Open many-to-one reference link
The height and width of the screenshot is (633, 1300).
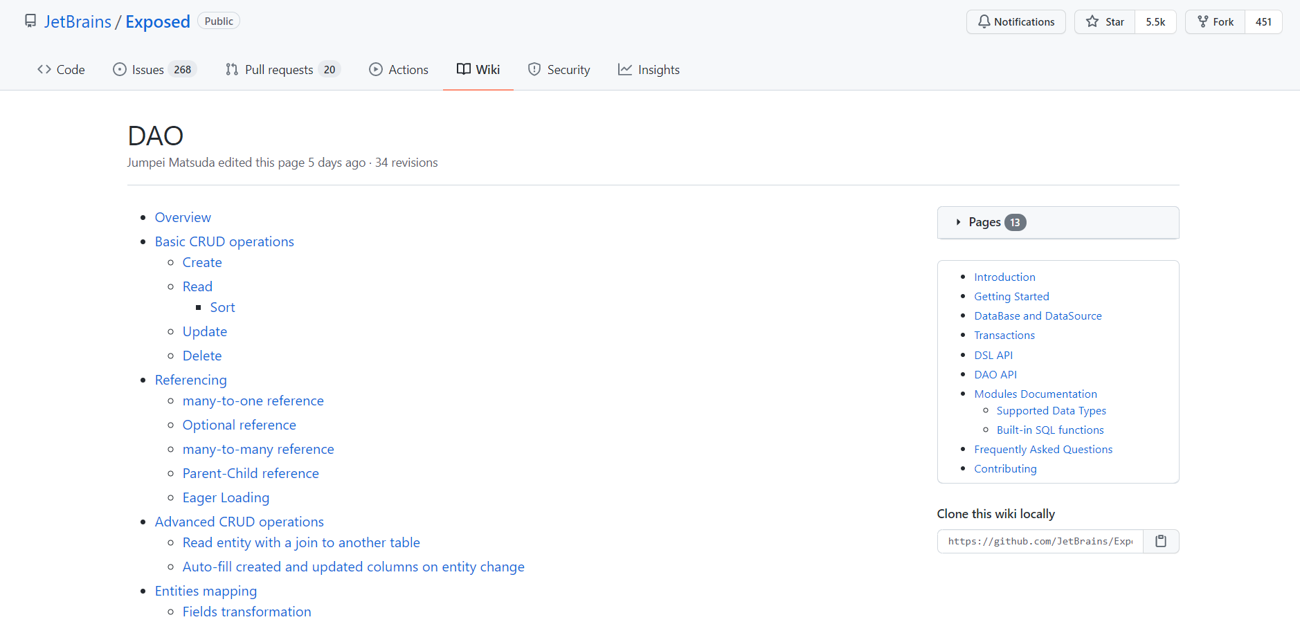pyautogui.click(x=253, y=401)
